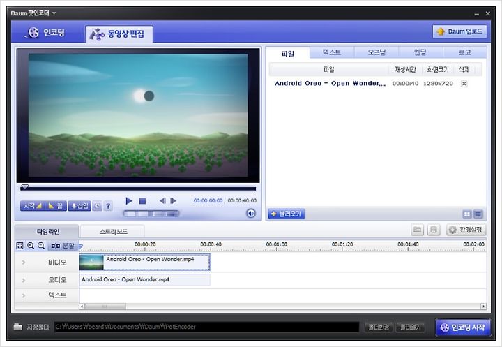This screenshot has width=502, height=347.
Task: Select the 파일 tab
Action: pyautogui.click(x=287, y=53)
